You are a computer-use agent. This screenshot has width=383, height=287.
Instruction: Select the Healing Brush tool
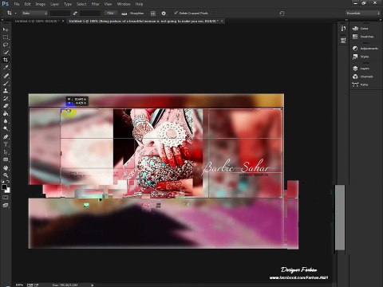tap(6, 76)
